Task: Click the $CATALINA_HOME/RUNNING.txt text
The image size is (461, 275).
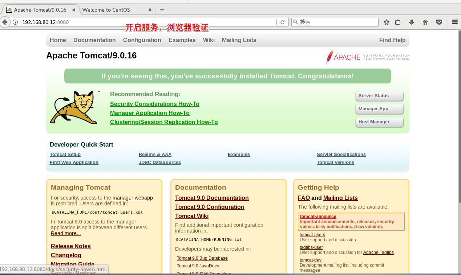Action: click(x=209, y=239)
